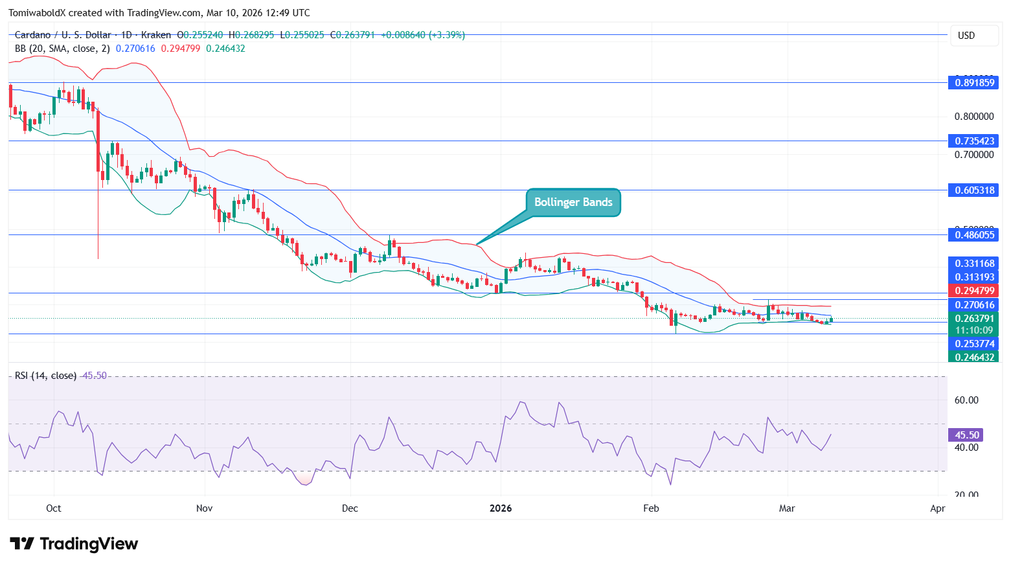This screenshot has height=568, width=1011.
Task: Click the green 0.263791 current price label
Action: point(973,319)
